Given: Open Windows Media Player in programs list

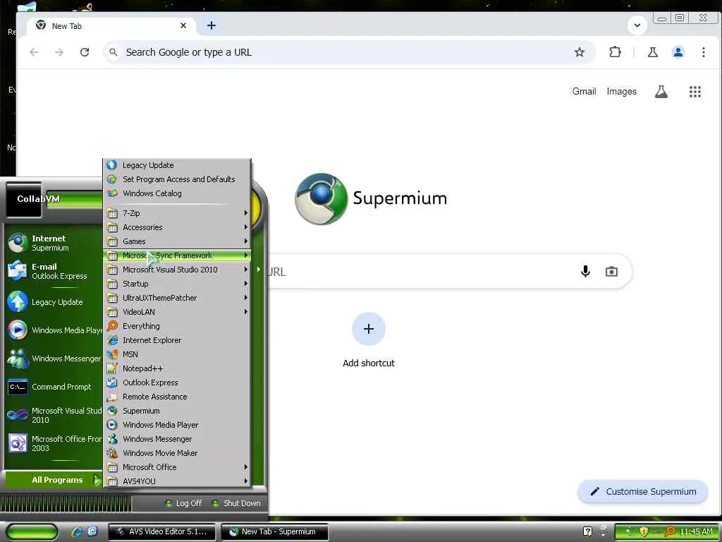Looking at the screenshot, I should click(x=177, y=425).
